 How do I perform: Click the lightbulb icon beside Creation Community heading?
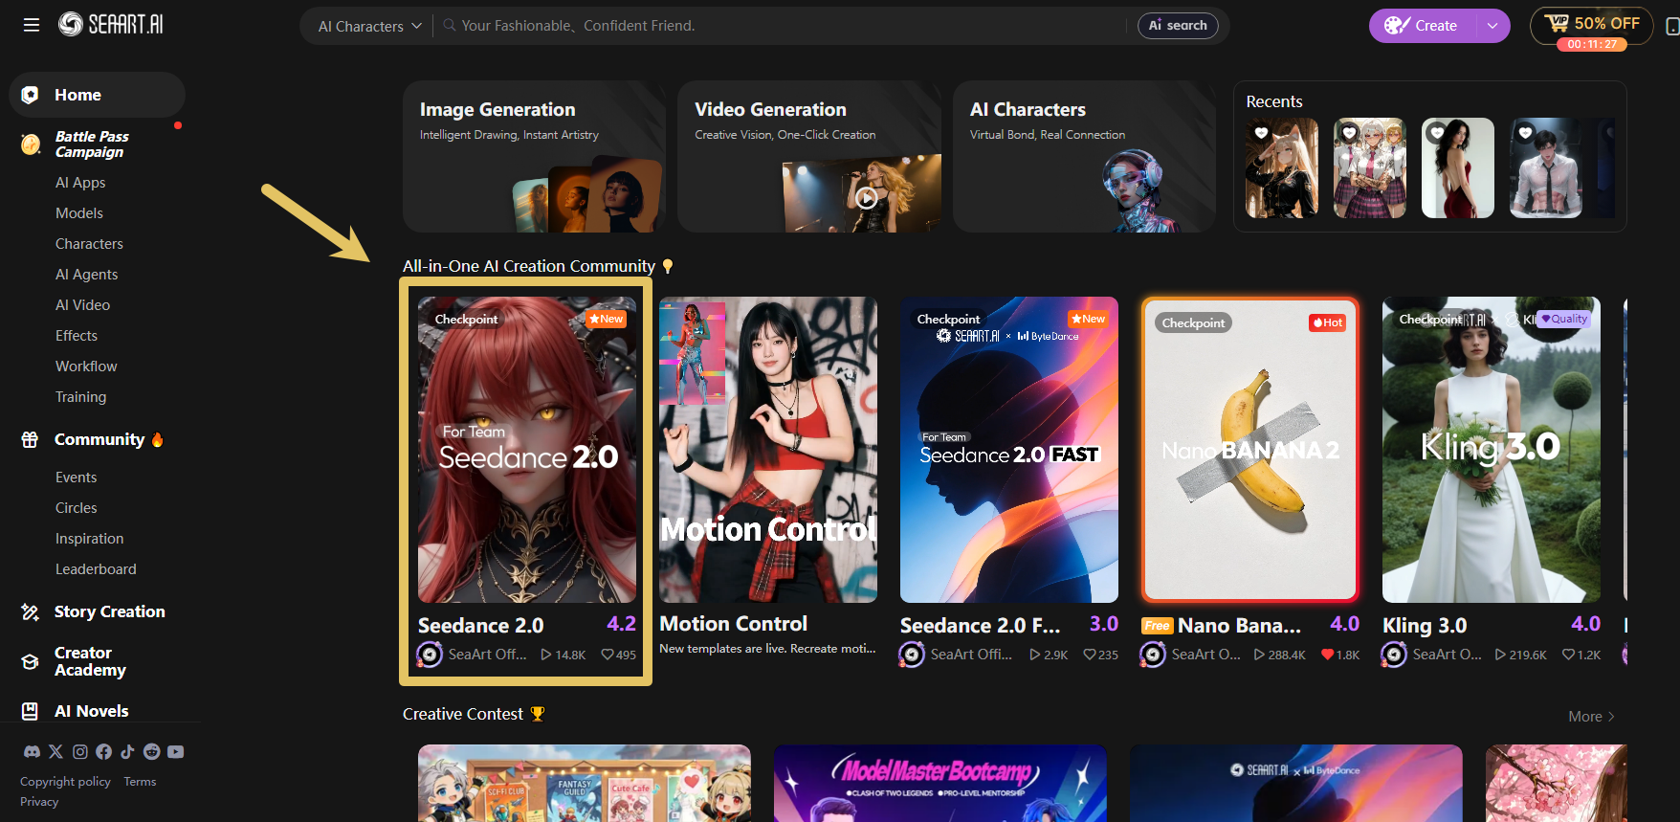coord(668,266)
